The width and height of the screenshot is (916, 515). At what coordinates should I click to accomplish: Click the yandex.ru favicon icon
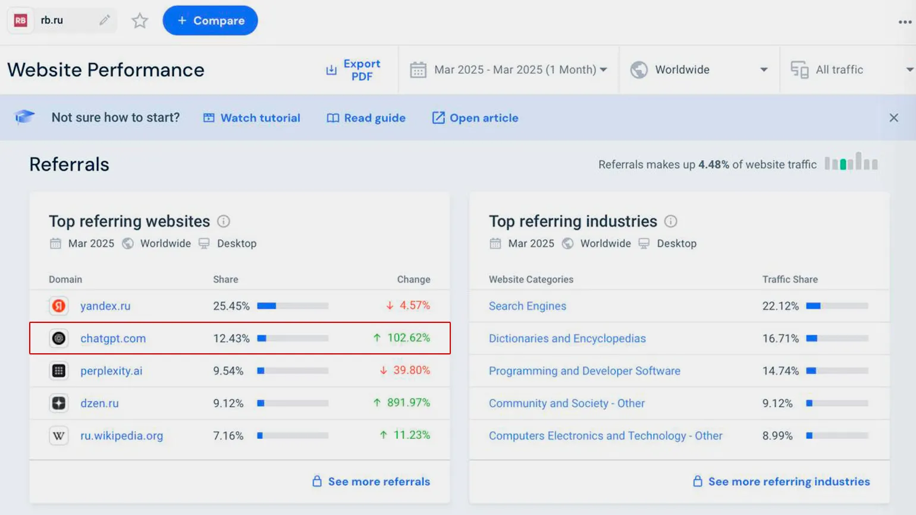coord(59,306)
